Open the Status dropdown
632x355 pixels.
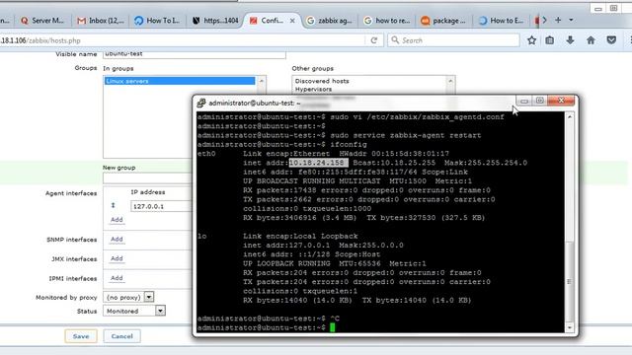point(134,311)
